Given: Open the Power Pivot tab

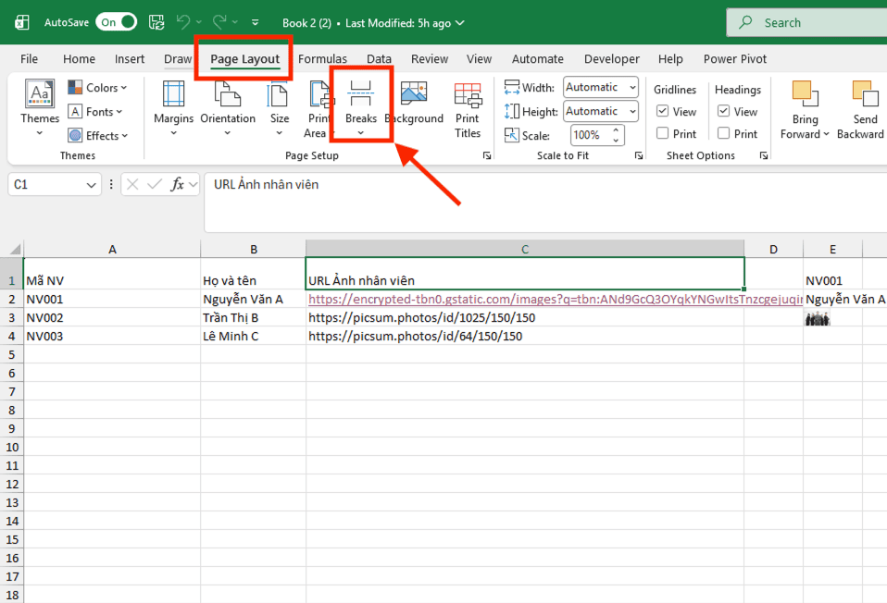Looking at the screenshot, I should click(735, 59).
